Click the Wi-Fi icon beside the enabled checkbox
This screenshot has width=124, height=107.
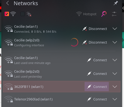point(13,14)
